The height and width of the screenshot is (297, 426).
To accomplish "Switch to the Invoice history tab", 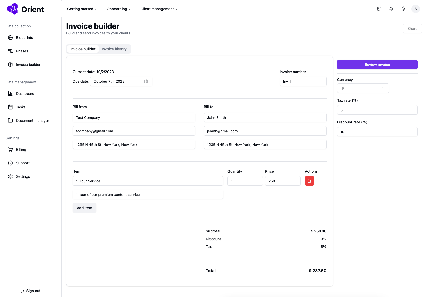I will [x=114, y=49].
